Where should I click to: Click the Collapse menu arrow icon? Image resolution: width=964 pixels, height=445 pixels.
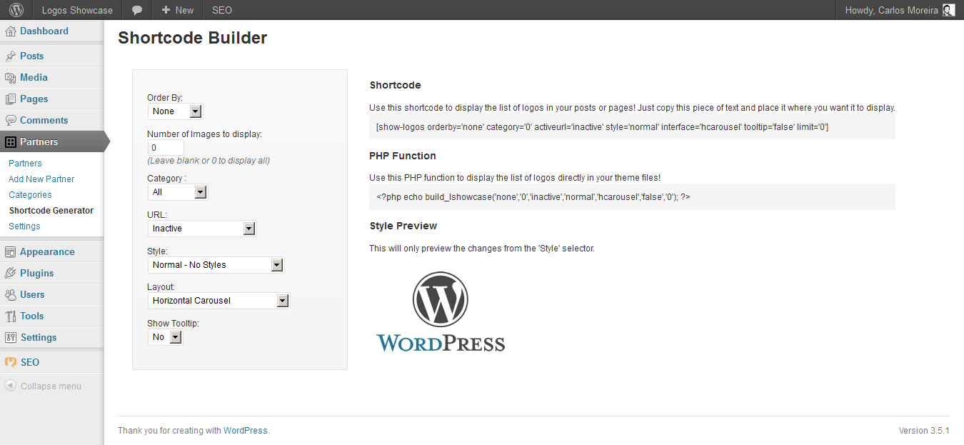click(10, 386)
